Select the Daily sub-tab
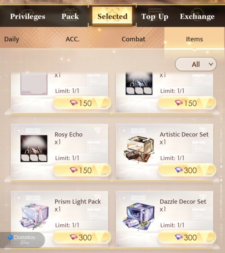This screenshot has height=253, width=225. point(12,39)
